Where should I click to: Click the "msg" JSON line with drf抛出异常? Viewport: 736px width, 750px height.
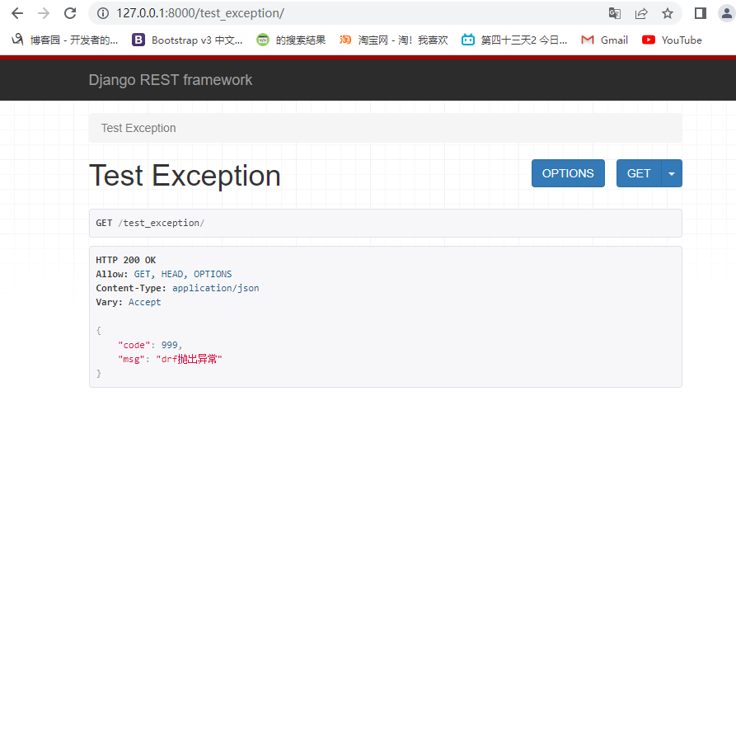[x=170, y=359]
